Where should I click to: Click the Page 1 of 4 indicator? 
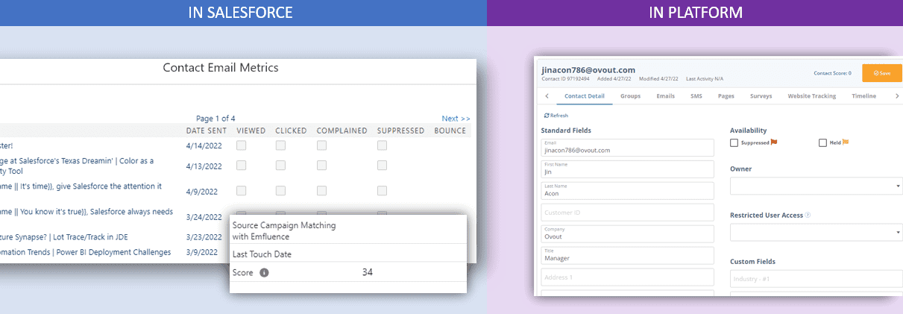[x=215, y=119]
